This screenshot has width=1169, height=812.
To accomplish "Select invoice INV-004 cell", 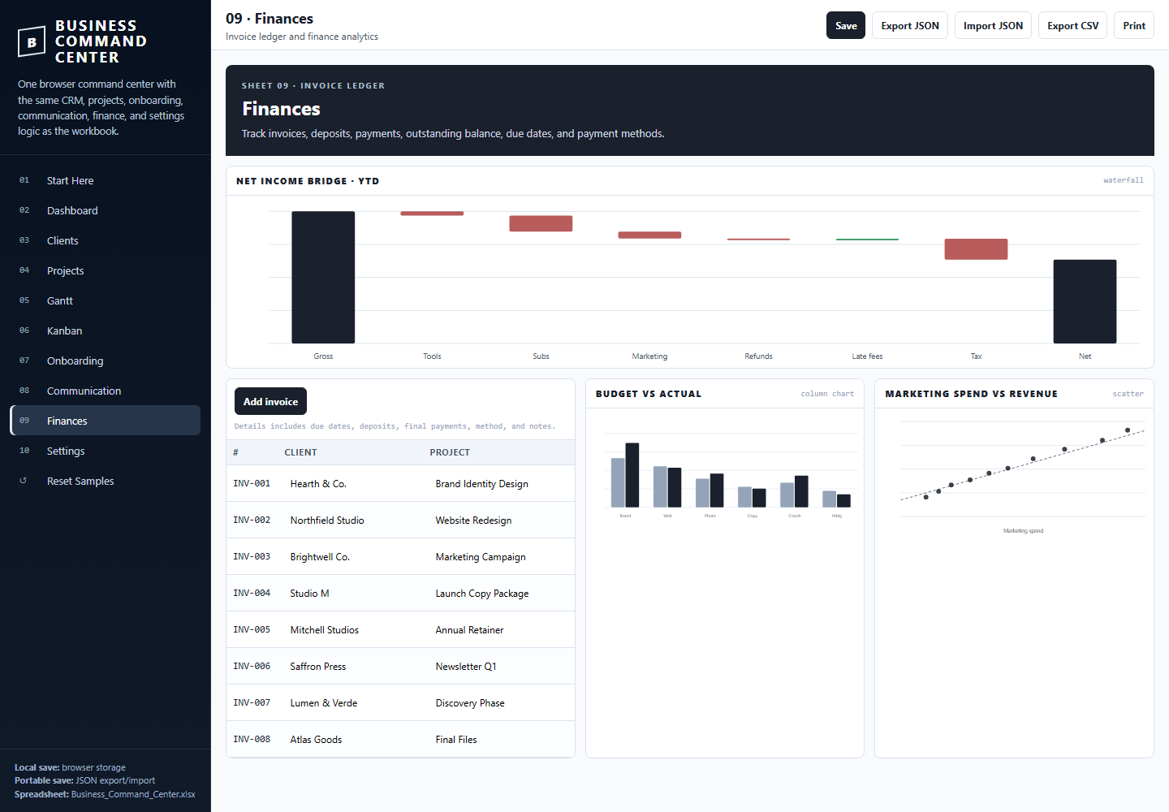I will (x=252, y=593).
